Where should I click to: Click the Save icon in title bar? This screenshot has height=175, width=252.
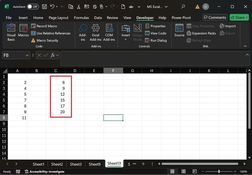pos(44,7)
